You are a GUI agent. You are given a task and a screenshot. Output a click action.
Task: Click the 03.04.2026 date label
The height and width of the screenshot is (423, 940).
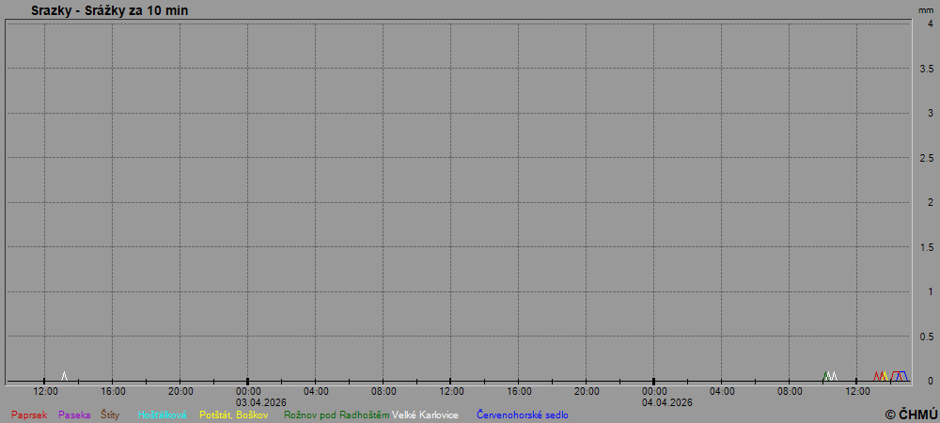pyautogui.click(x=261, y=402)
